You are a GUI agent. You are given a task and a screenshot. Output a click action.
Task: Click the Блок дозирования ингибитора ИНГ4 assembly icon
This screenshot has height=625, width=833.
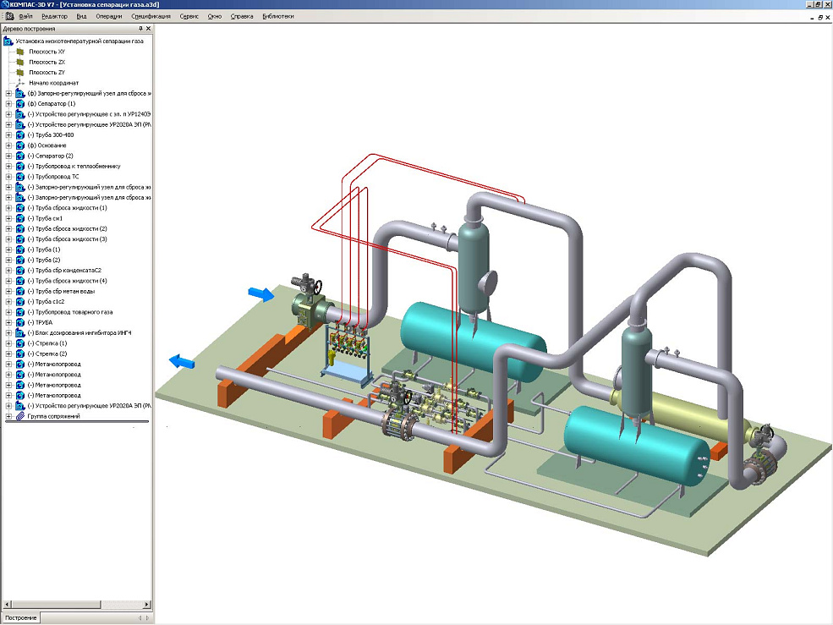point(20,333)
